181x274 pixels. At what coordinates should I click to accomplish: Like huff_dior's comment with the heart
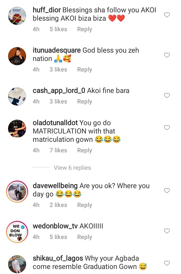167,15
